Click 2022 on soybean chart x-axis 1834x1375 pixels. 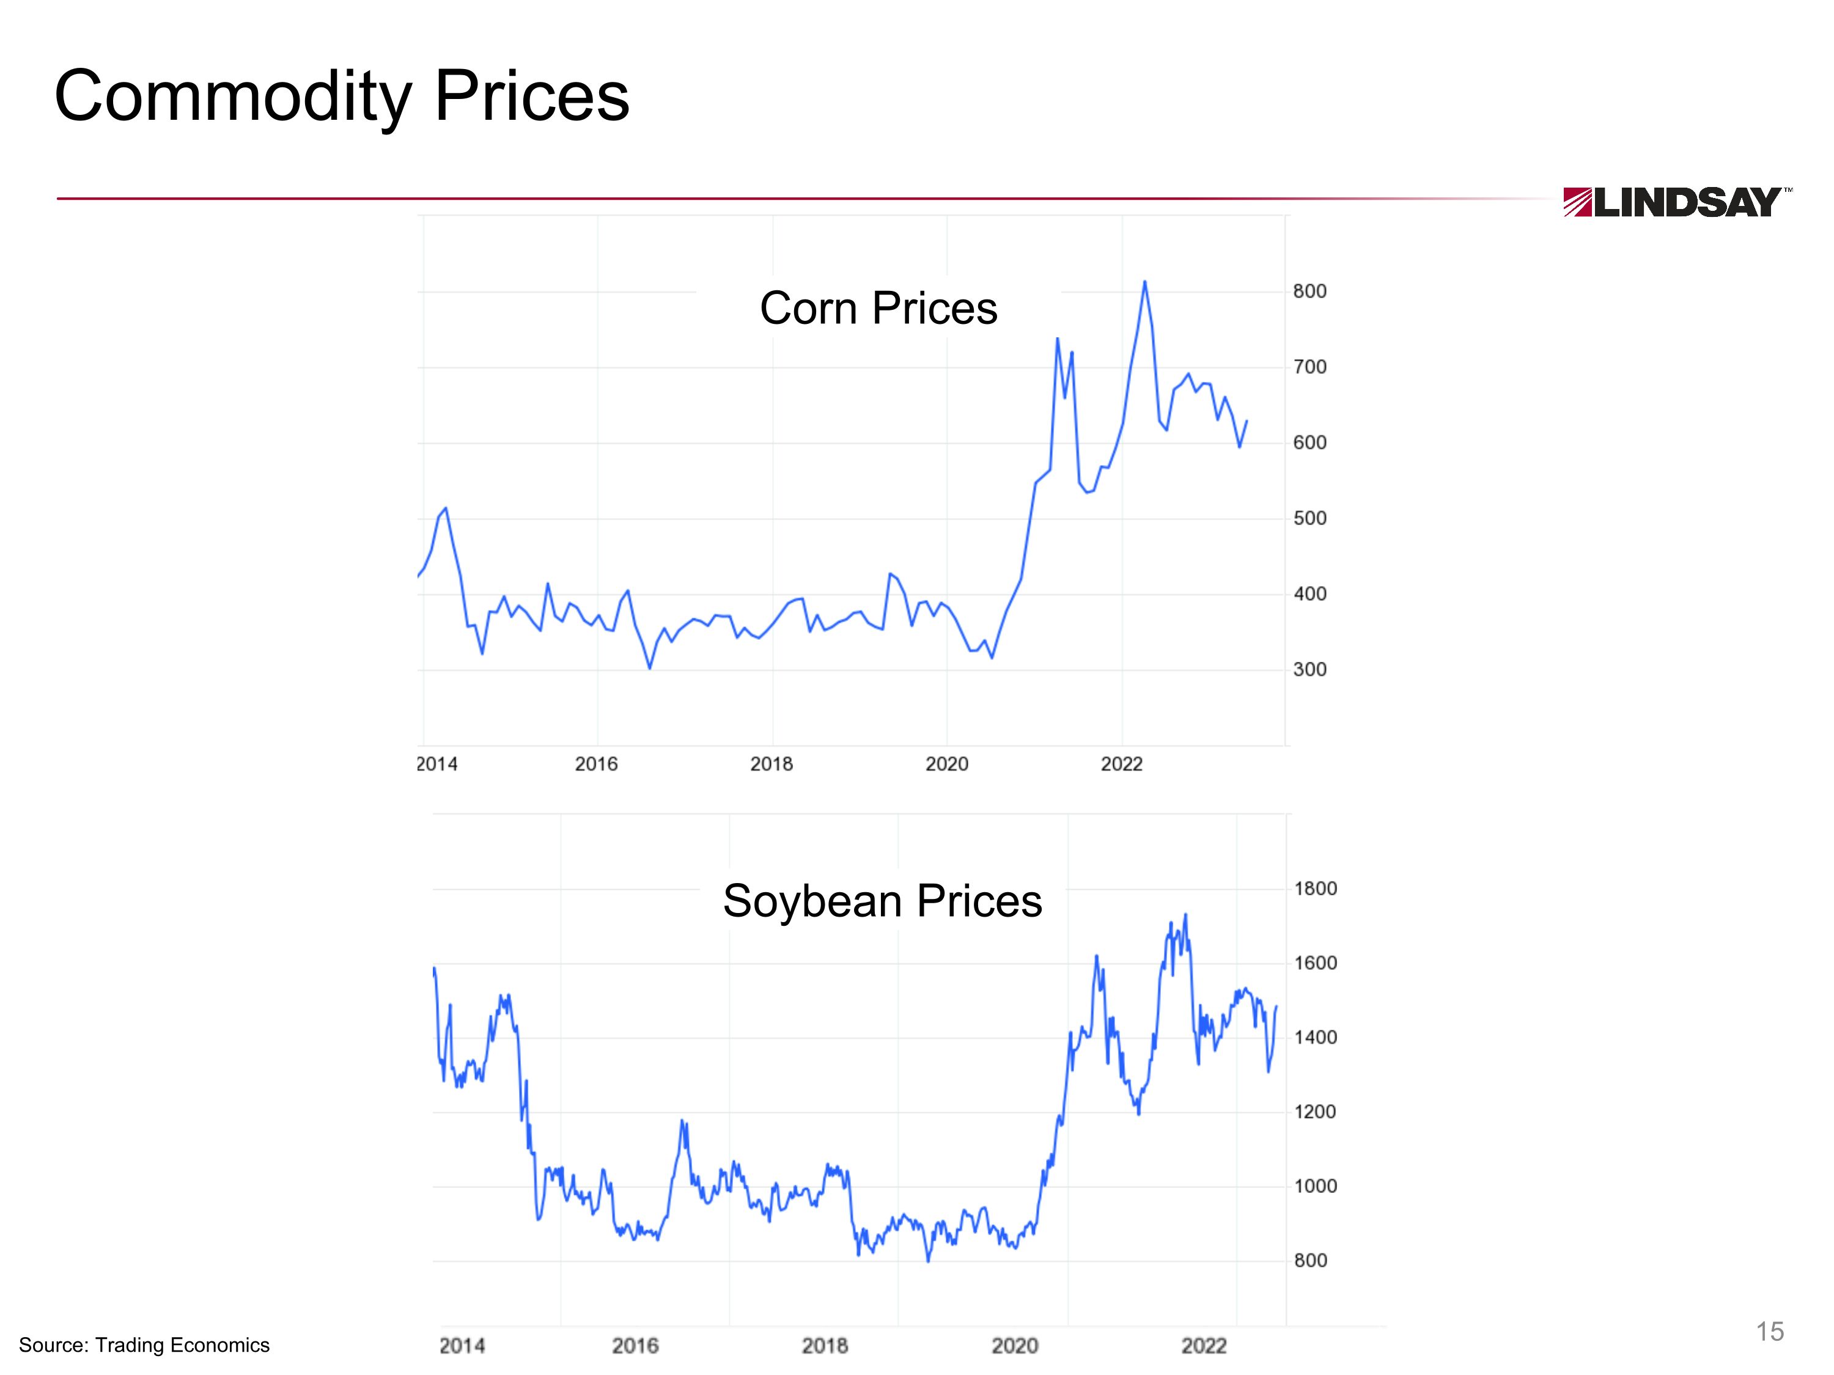(x=1204, y=1346)
